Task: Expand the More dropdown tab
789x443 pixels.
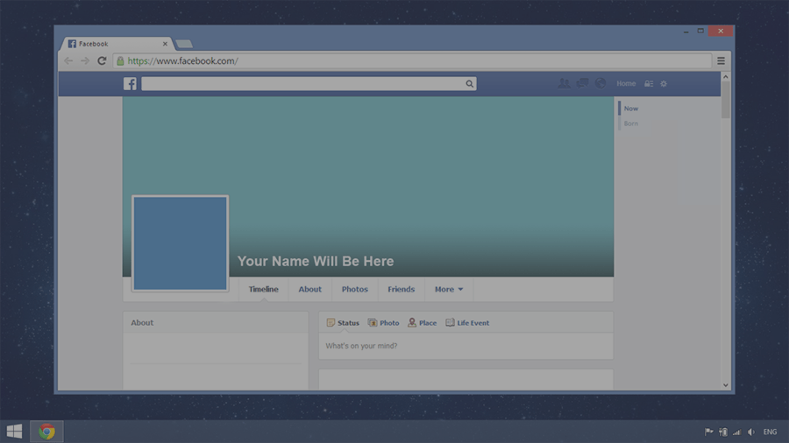Action: coord(449,289)
